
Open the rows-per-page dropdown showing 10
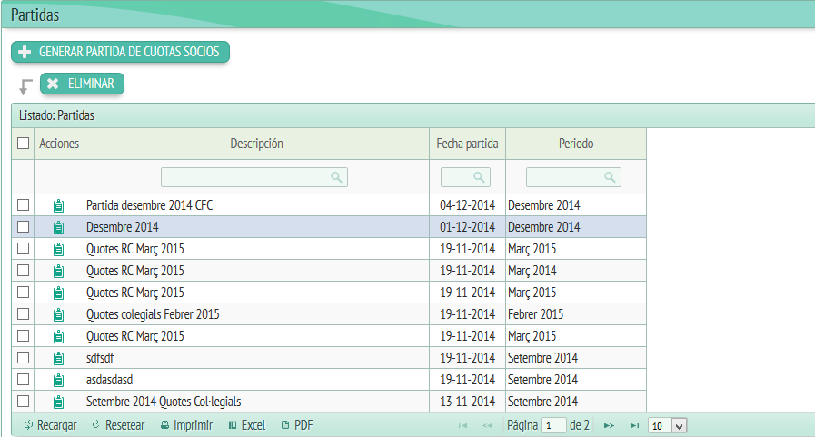coord(668,425)
